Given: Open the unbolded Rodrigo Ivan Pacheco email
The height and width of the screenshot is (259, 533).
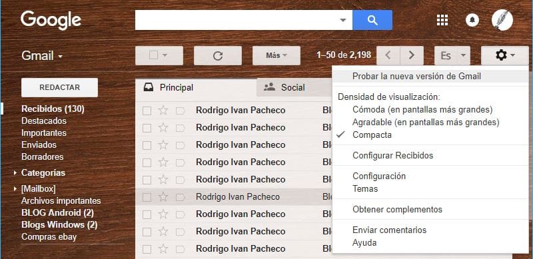Looking at the screenshot, I should point(238,197).
